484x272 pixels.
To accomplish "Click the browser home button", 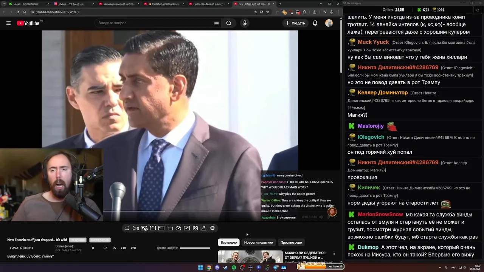I will coord(25,12).
